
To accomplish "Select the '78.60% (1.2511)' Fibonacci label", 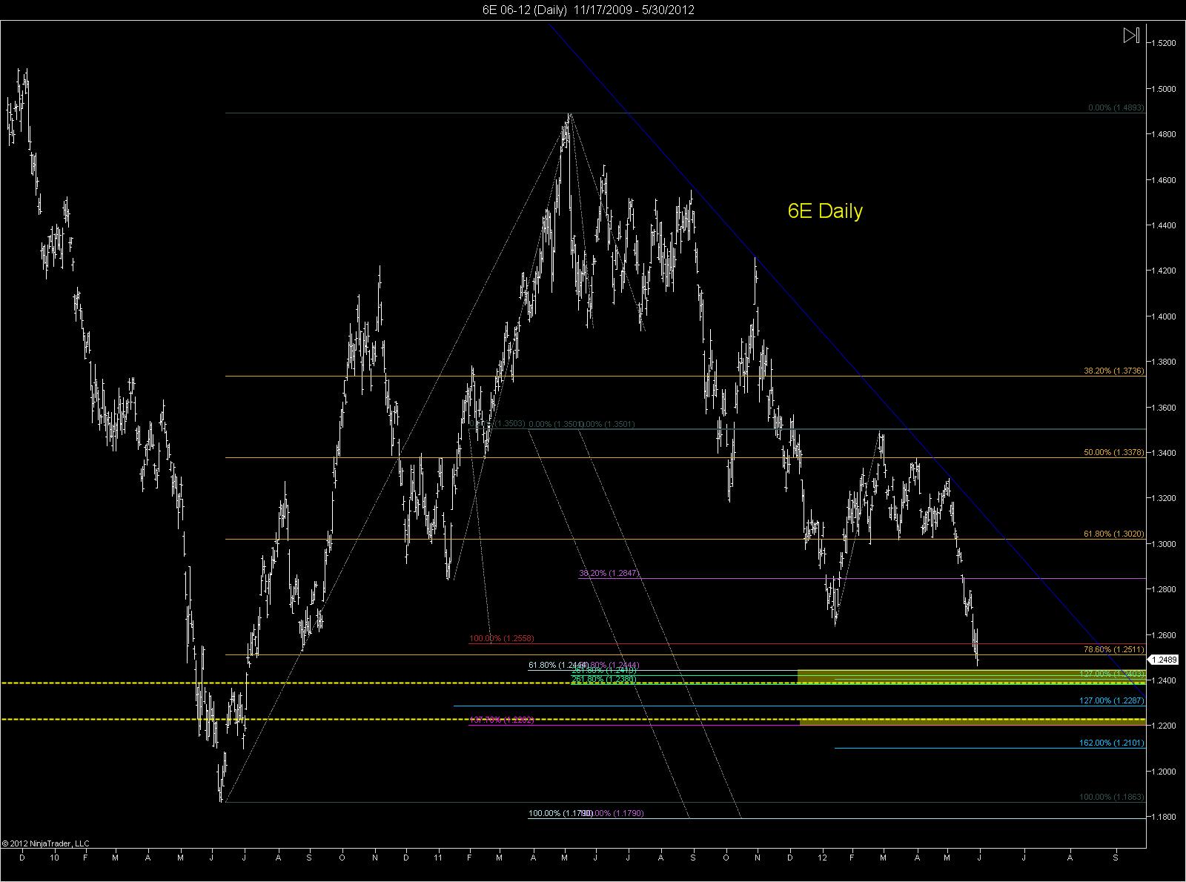I will pyautogui.click(x=1114, y=649).
